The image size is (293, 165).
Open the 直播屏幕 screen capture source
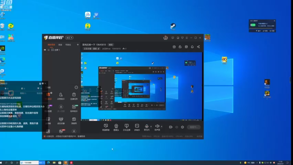106,127
